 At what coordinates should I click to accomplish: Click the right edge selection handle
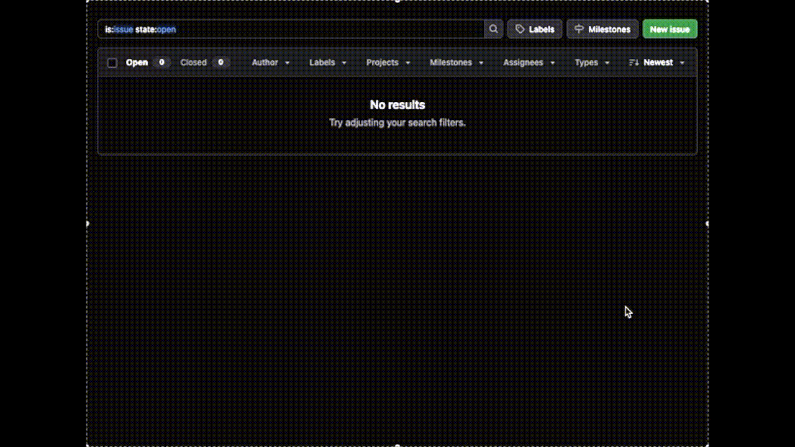pyautogui.click(x=707, y=223)
